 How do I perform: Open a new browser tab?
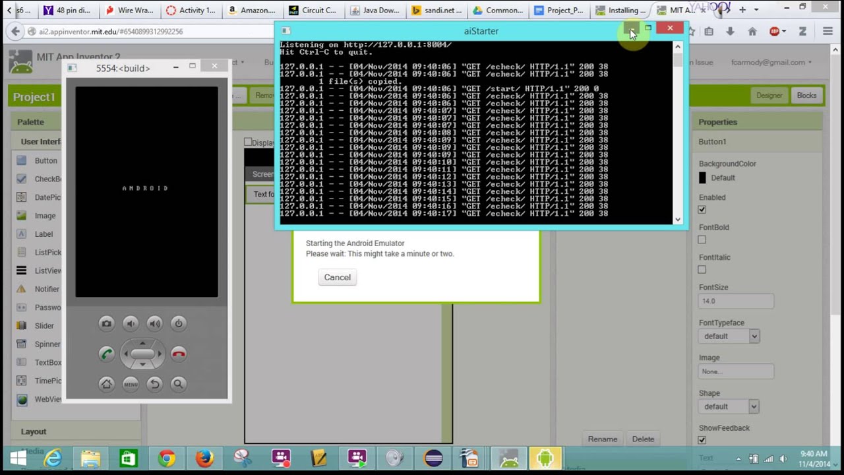coord(742,10)
